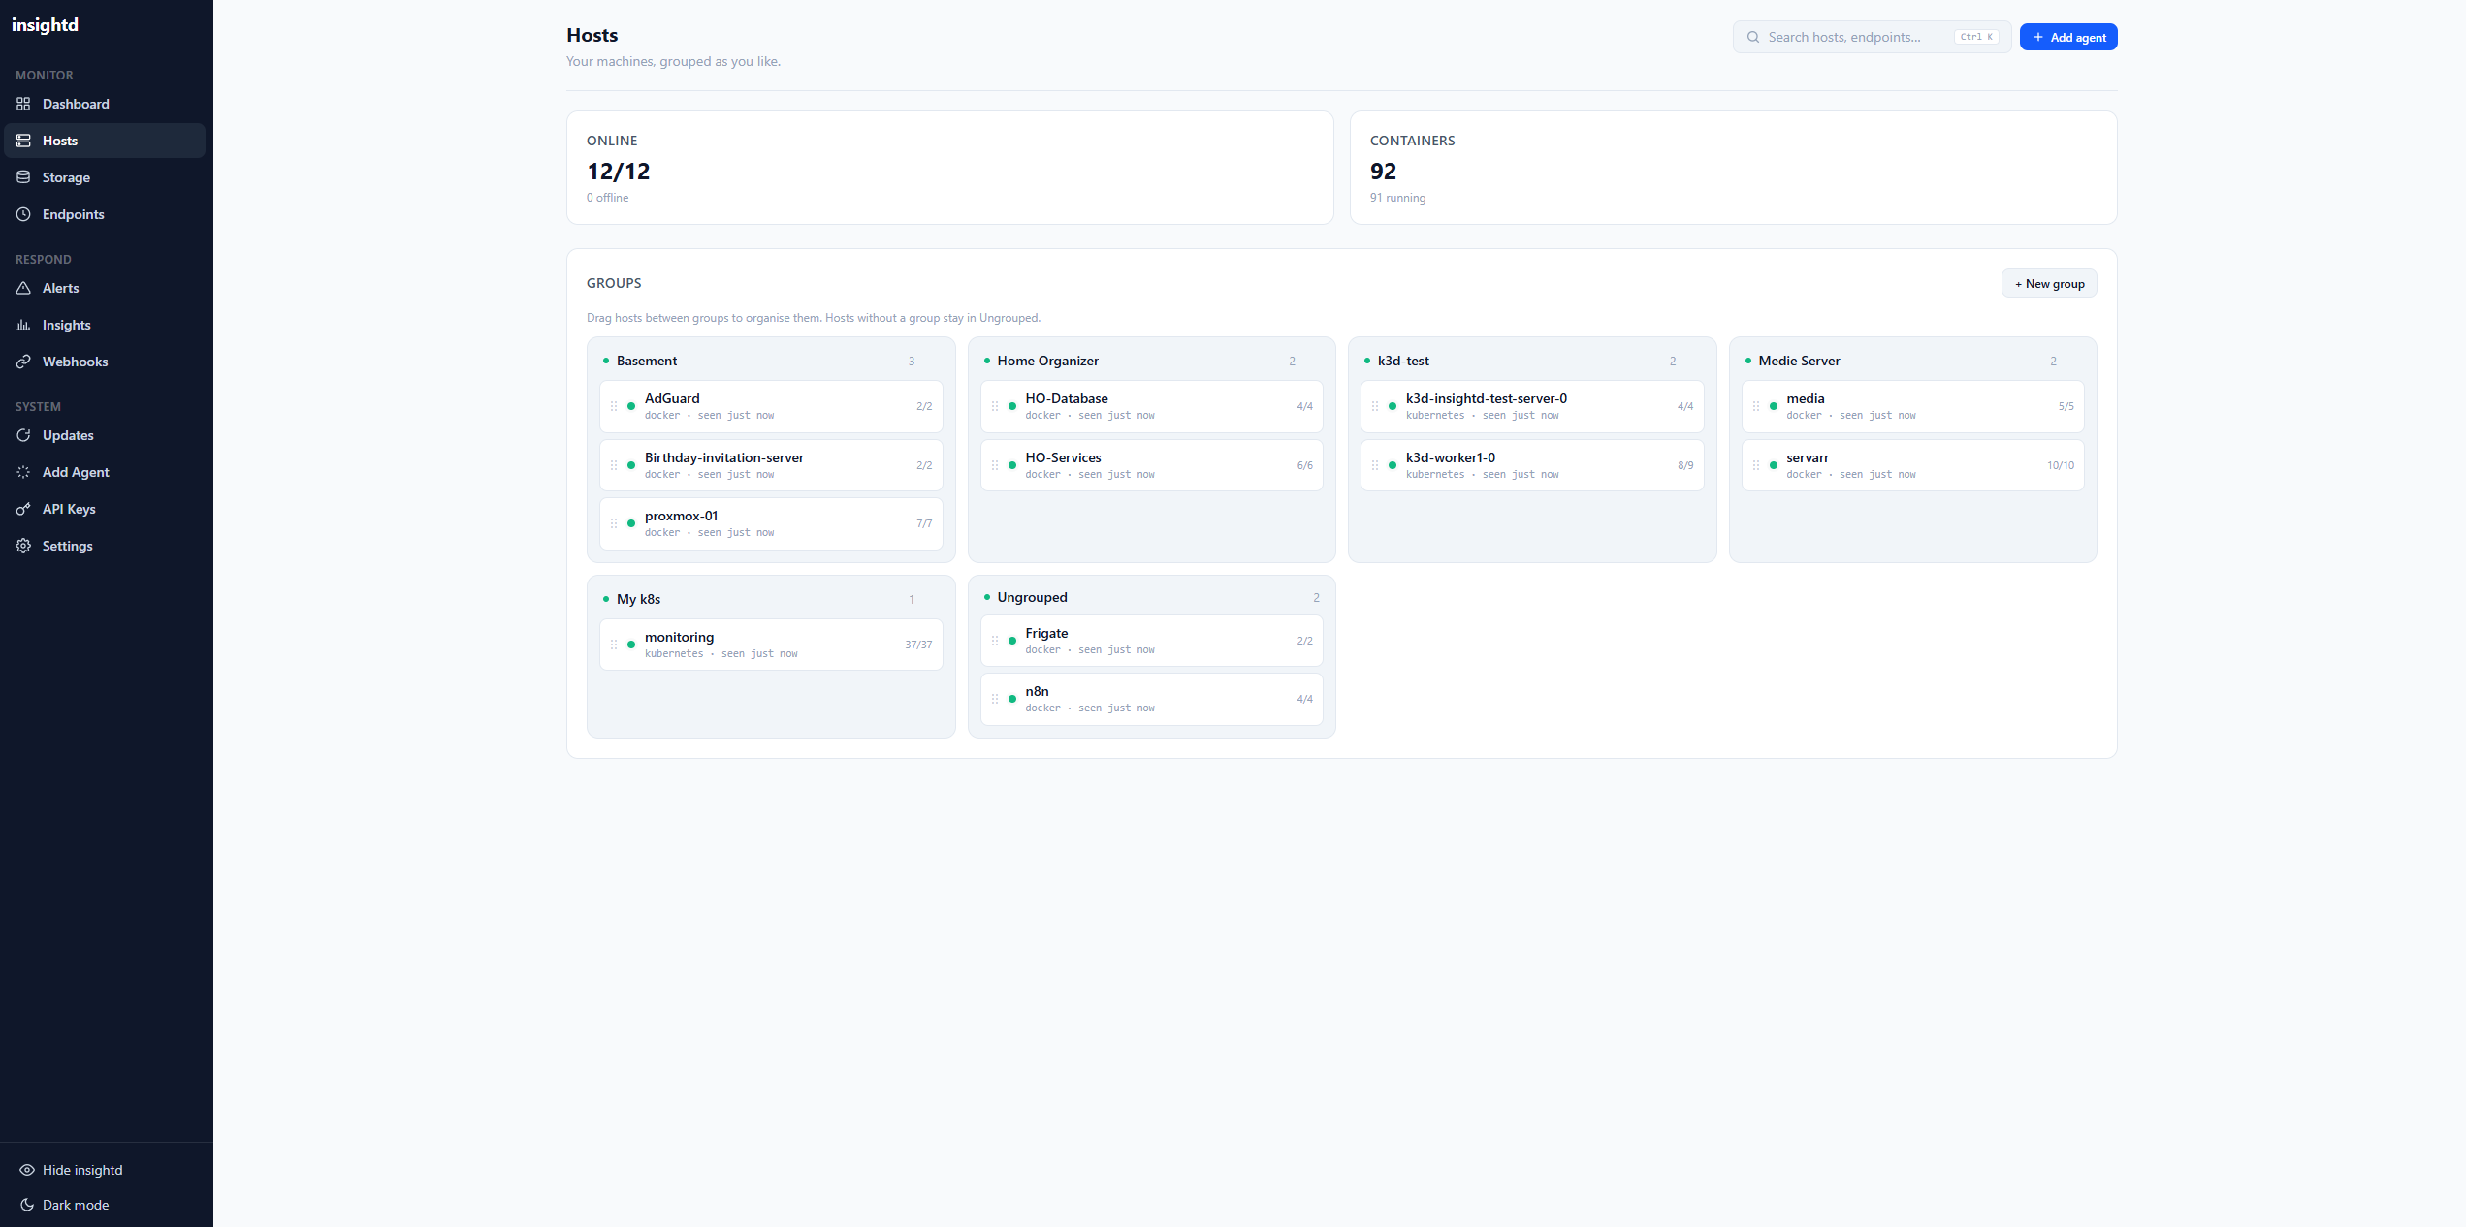Open Webhooks page
2466x1227 pixels.
point(105,362)
